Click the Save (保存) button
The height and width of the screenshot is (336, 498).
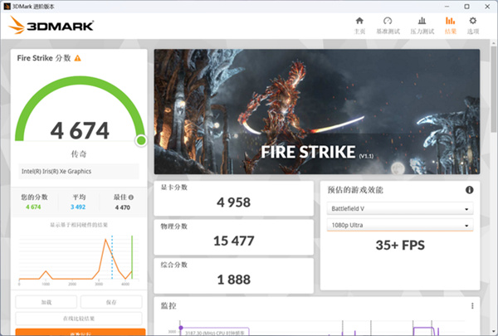click(111, 302)
